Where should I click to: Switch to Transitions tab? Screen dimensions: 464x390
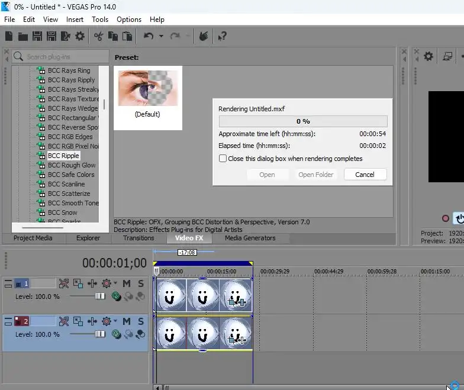138,238
